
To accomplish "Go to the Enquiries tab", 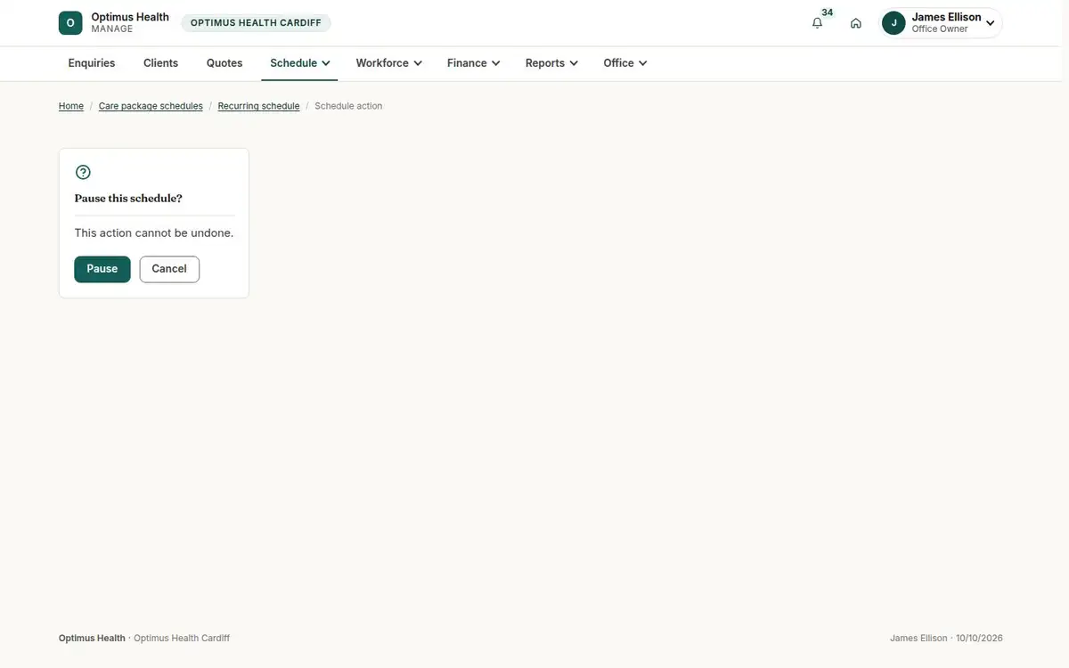I will [92, 63].
